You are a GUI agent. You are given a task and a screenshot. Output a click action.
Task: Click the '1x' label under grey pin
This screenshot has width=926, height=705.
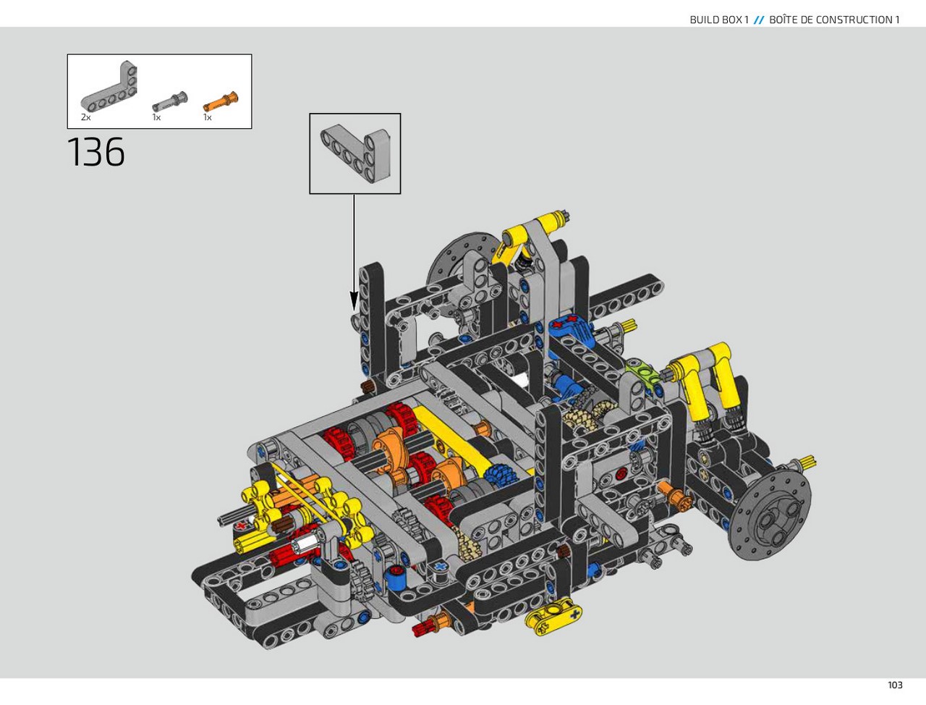tap(156, 117)
